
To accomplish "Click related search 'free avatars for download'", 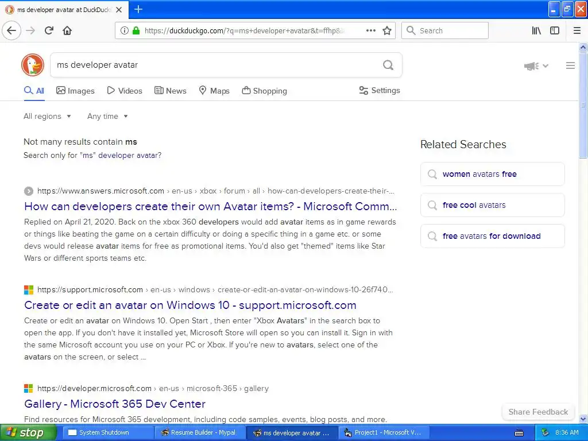I will (x=492, y=236).
